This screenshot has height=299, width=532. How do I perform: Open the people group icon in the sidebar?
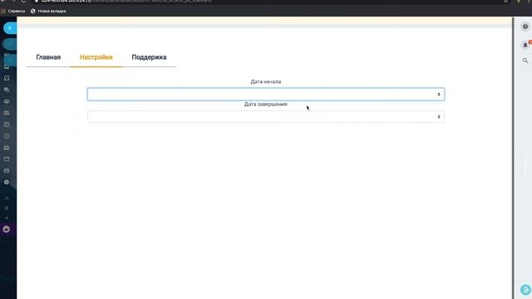pyautogui.click(x=7, y=101)
